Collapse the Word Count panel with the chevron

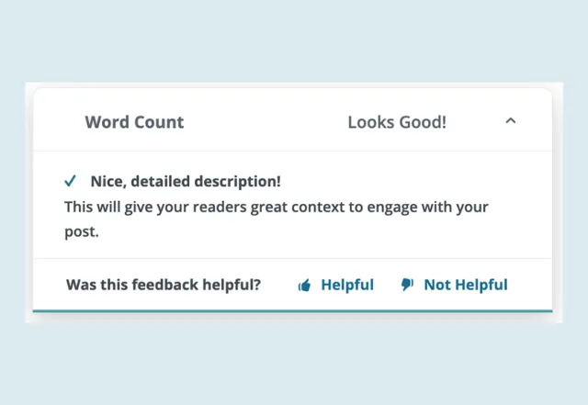click(x=512, y=121)
